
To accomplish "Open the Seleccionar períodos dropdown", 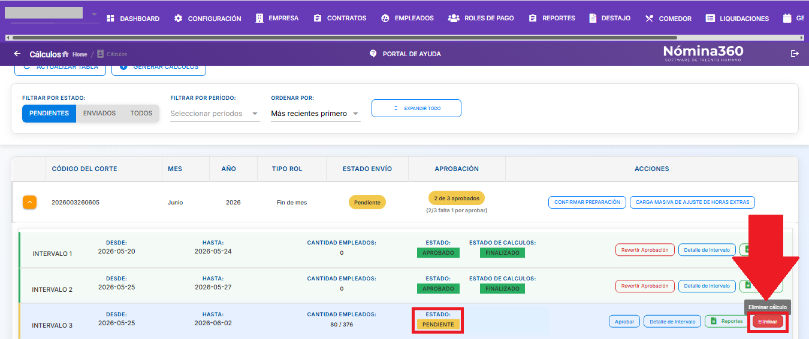I will click(215, 114).
